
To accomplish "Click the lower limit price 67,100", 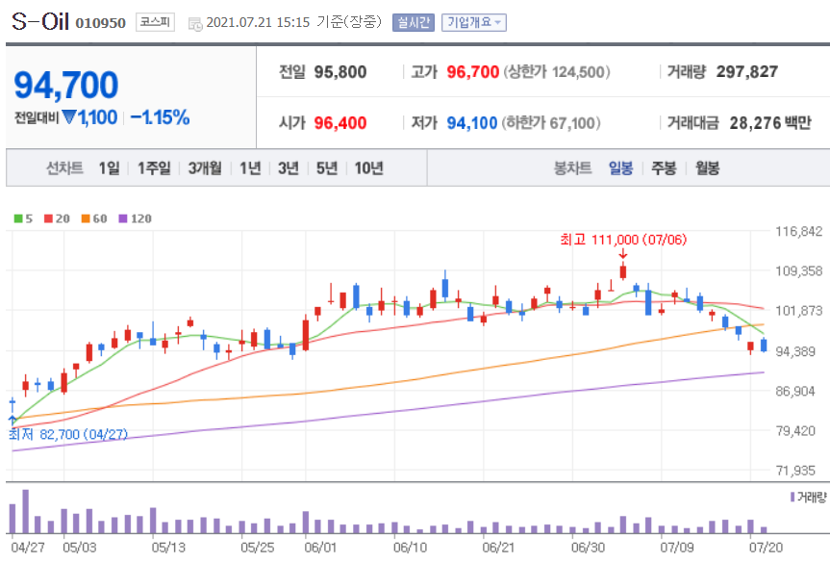I will [x=572, y=123].
